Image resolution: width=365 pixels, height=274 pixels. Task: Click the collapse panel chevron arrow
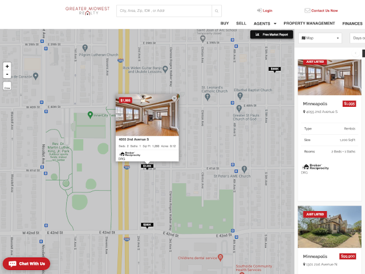click(x=355, y=53)
